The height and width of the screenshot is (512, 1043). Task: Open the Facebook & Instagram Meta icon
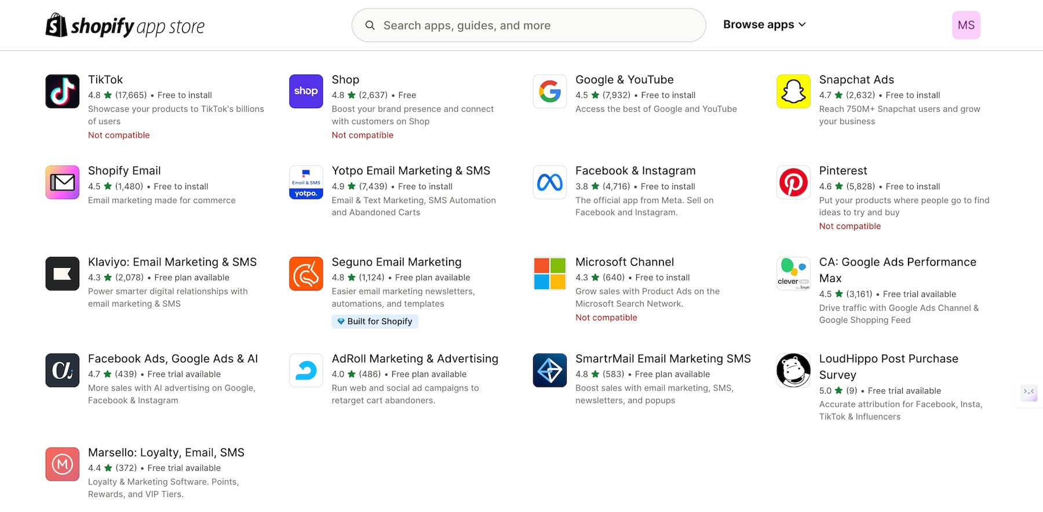pyautogui.click(x=549, y=182)
